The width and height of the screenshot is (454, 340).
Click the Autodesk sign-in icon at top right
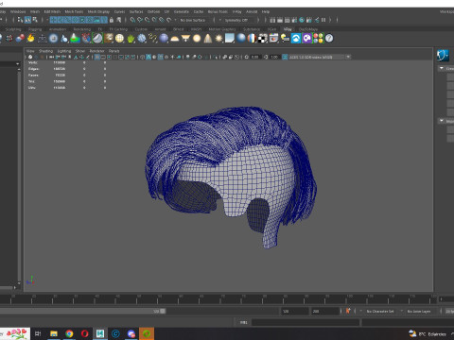coord(443,56)
